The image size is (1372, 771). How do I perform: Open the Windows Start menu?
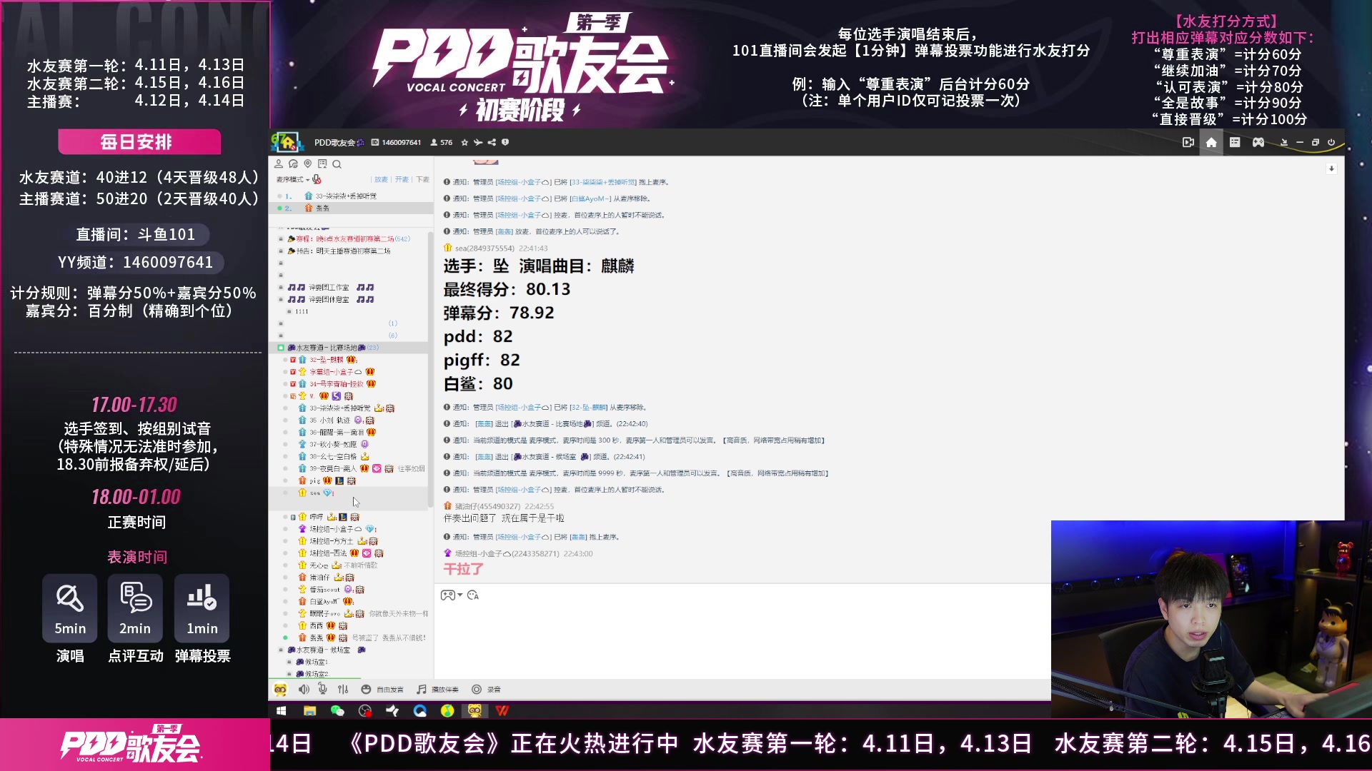coord(282,711)
